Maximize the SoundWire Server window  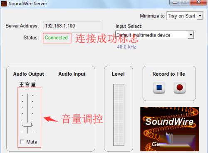point(185,2)
